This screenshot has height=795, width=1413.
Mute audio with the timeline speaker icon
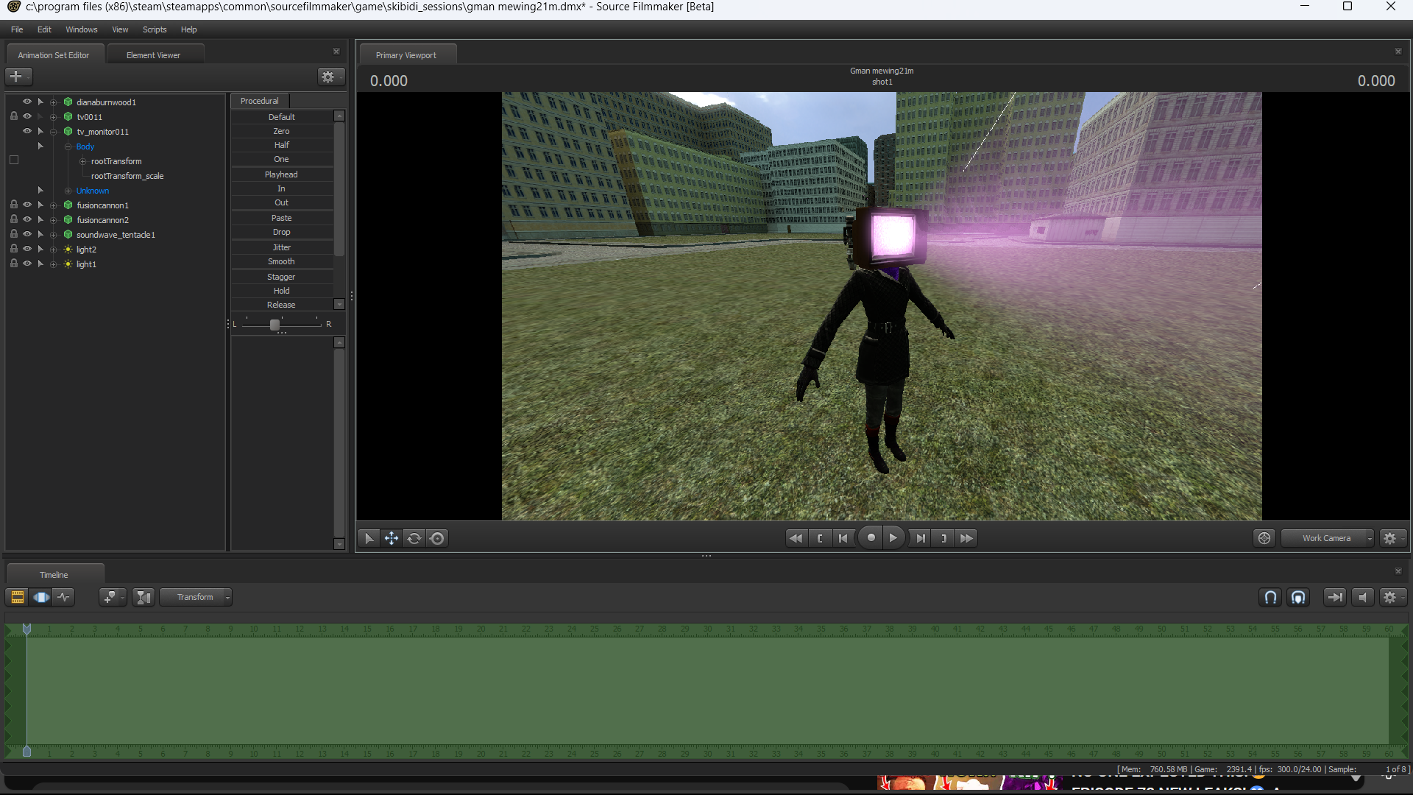[1362, 597]
